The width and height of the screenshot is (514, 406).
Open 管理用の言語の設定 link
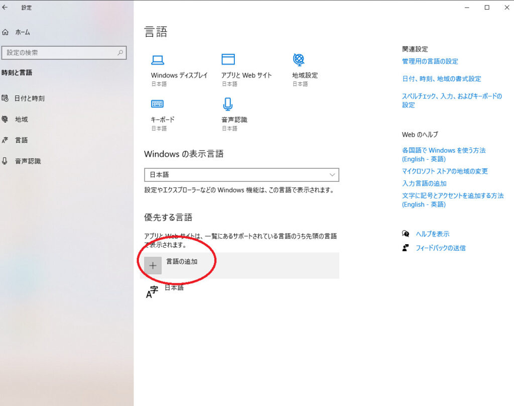[430, 61]
